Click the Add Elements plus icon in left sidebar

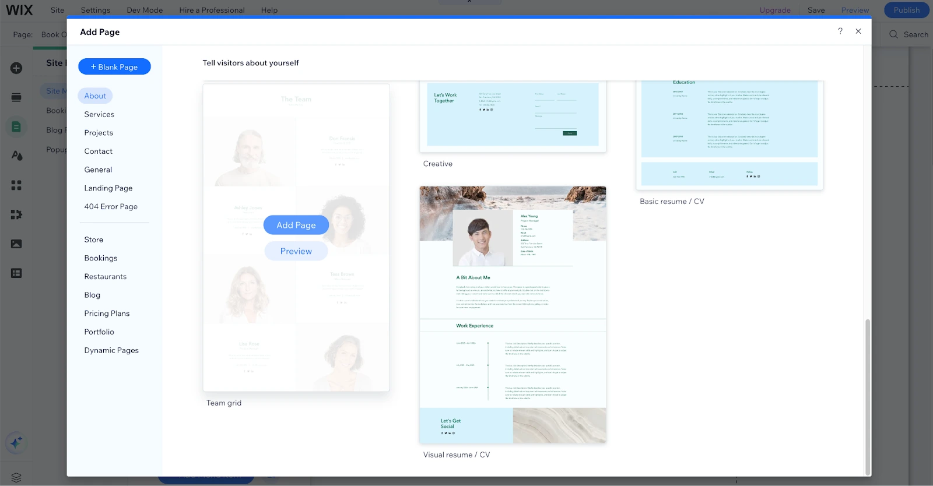pos(16,68)
